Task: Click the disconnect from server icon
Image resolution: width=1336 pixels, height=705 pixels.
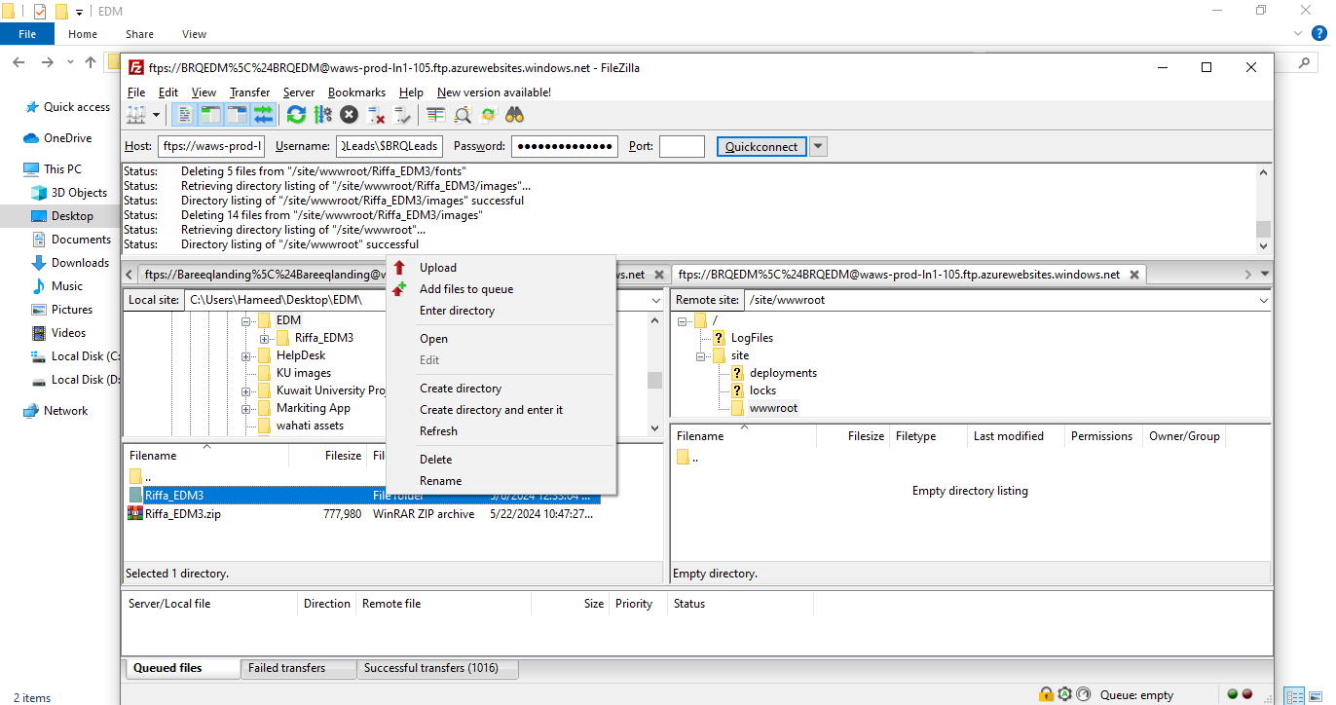Action: (376, 115)
